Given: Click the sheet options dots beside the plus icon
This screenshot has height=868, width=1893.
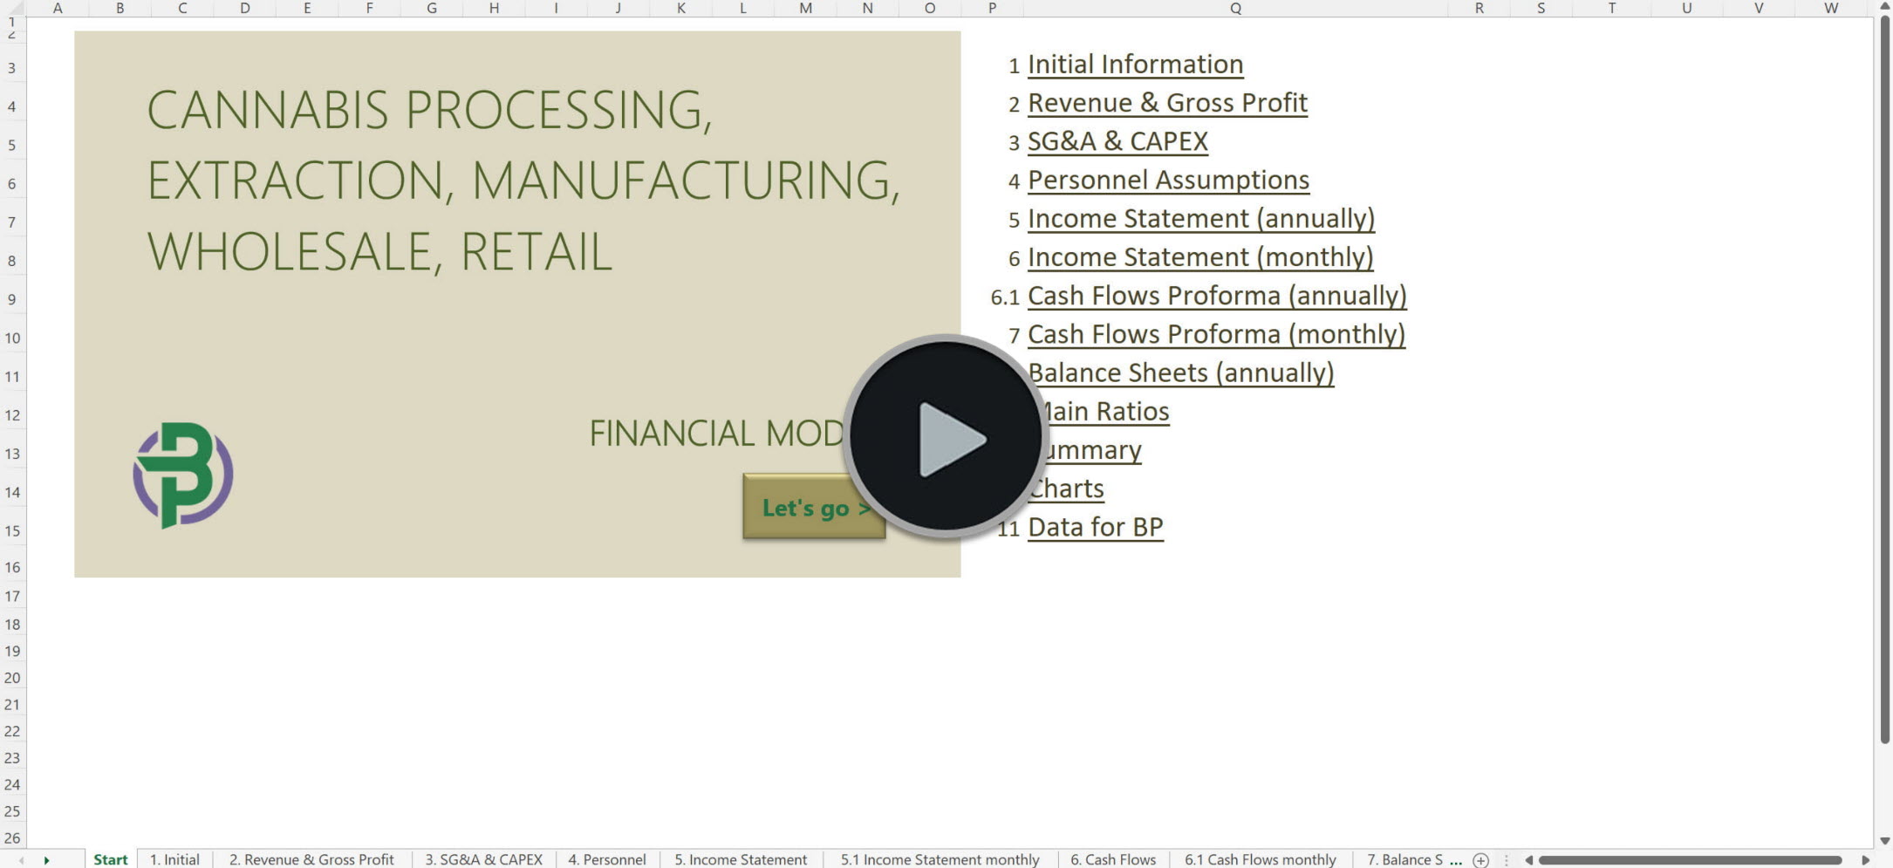Looking at the screenshot, I should [1508, 860].
